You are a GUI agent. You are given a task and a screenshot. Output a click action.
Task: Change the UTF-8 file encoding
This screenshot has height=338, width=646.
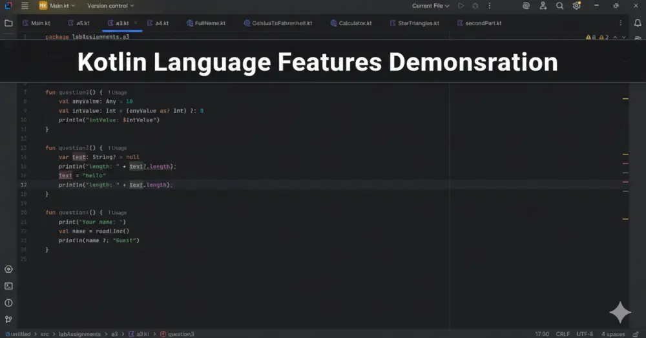585,334
